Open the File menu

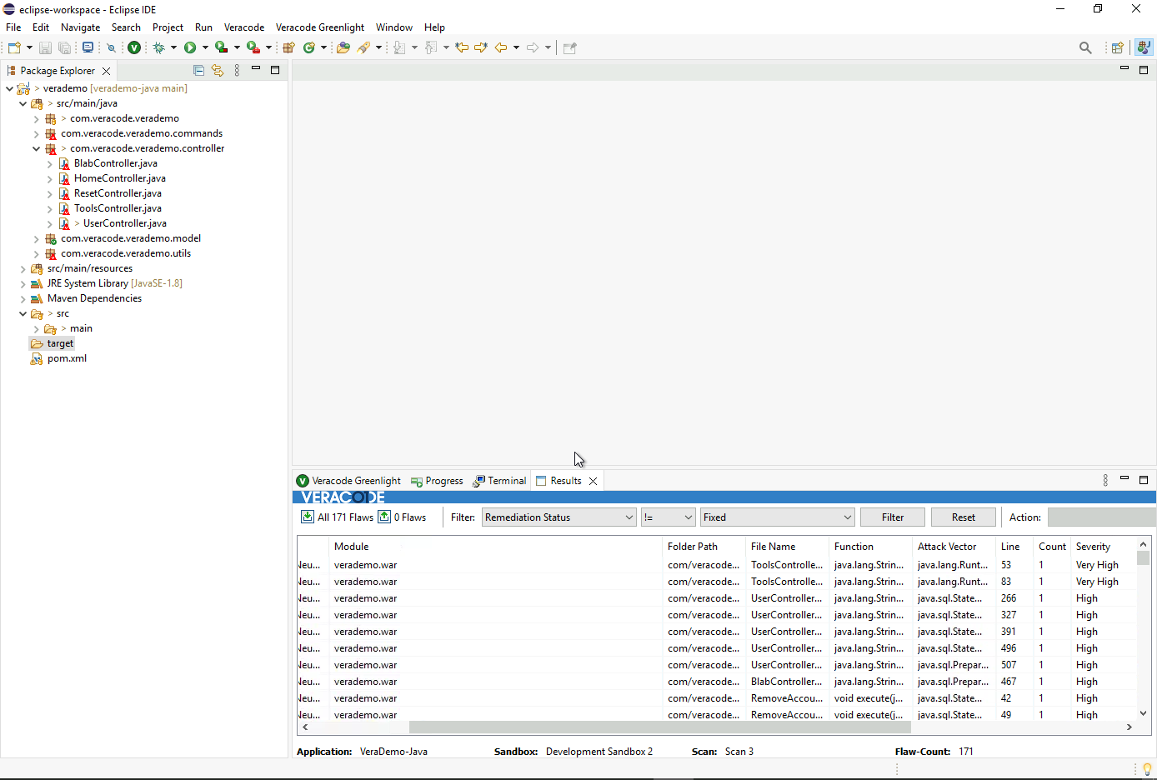click(13, 27)
